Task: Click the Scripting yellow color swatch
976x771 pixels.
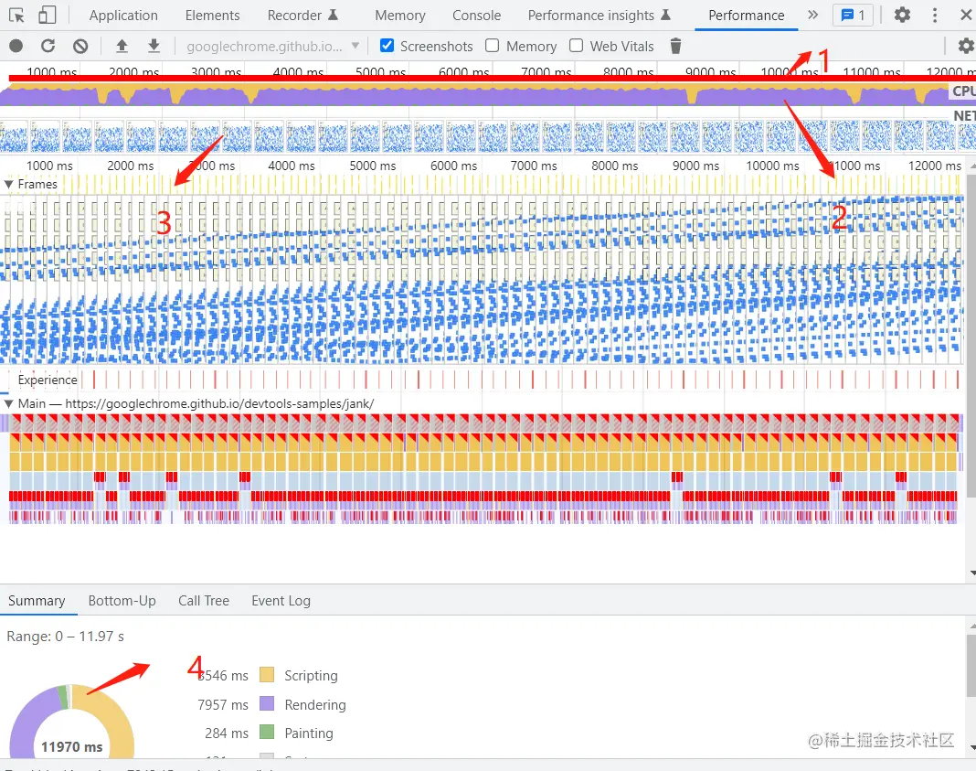Action: click(267, 675)
